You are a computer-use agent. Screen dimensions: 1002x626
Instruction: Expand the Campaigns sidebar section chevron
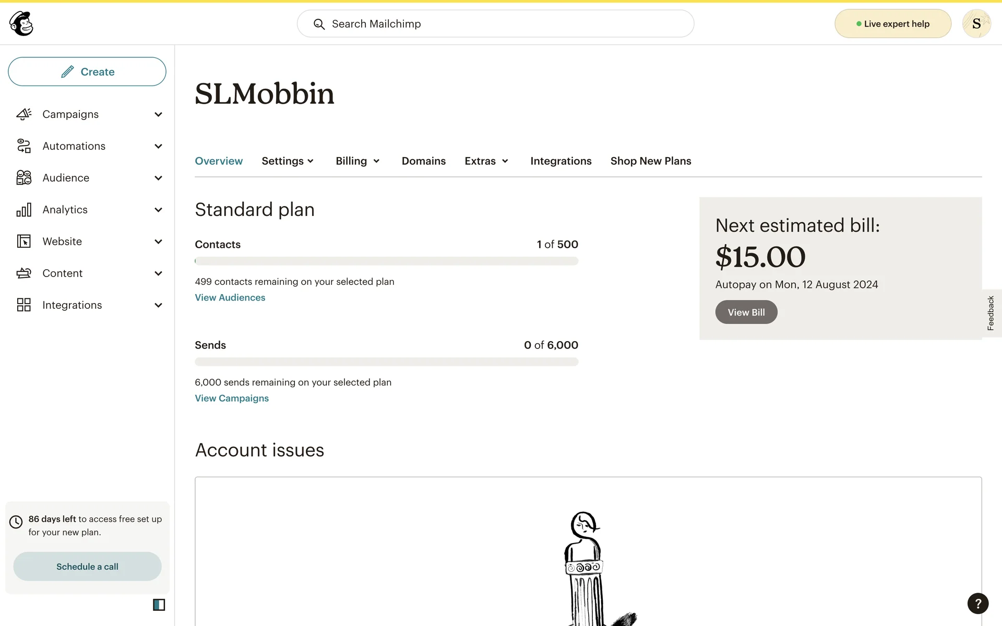(158, 114)
